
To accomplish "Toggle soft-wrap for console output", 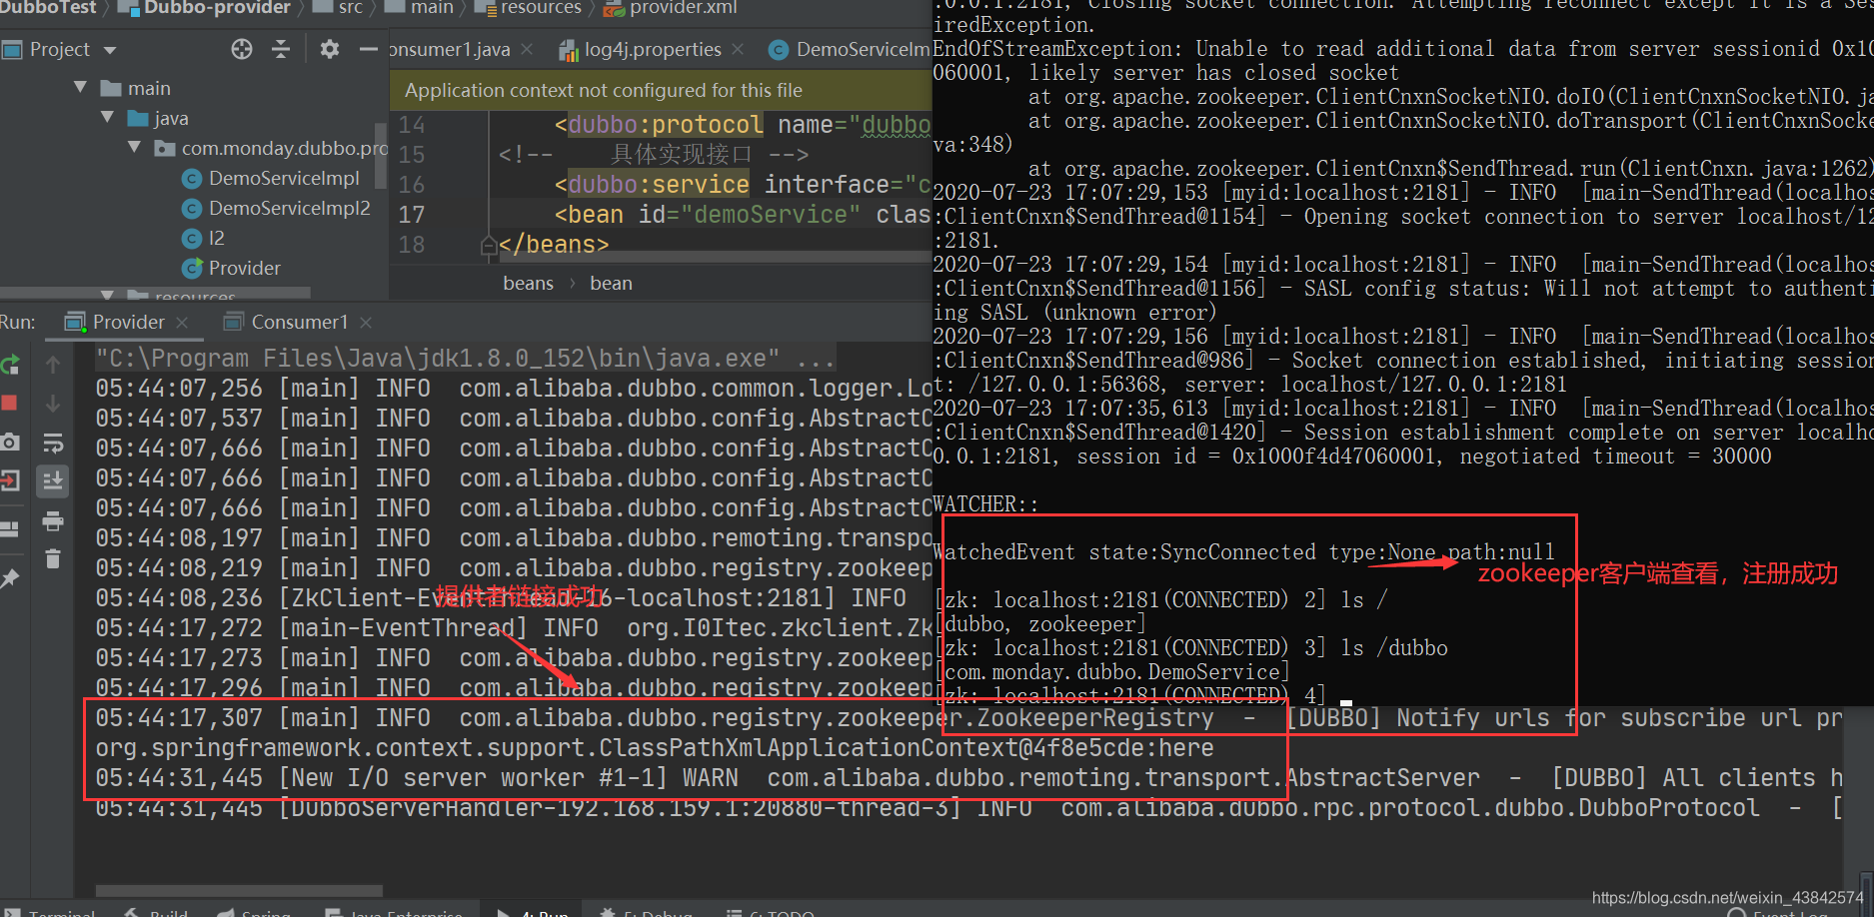I will pyautogui.click(x=53, y=443).
